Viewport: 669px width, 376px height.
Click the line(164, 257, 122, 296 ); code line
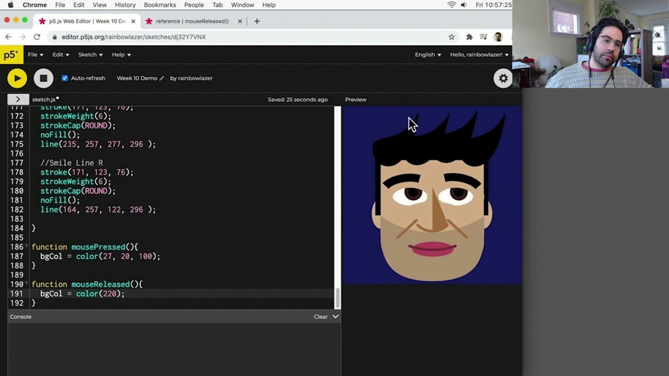(x=98, y=209)
